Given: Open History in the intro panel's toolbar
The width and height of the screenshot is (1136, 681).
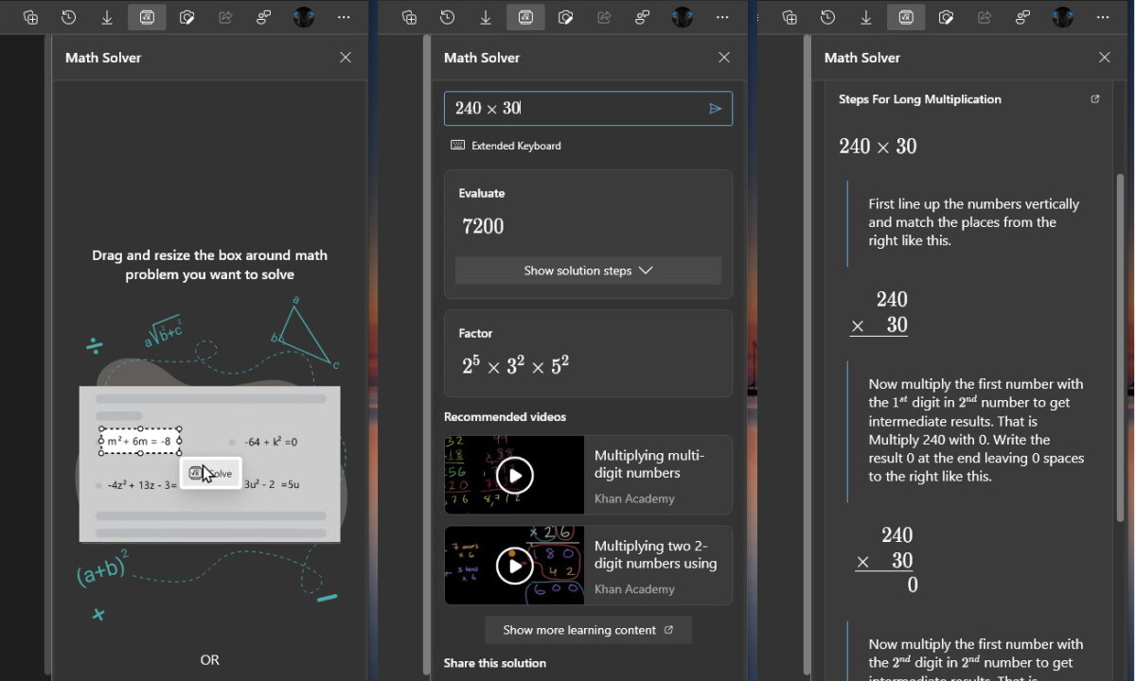Looking at the screenshot, I should (x=69, y=17).
